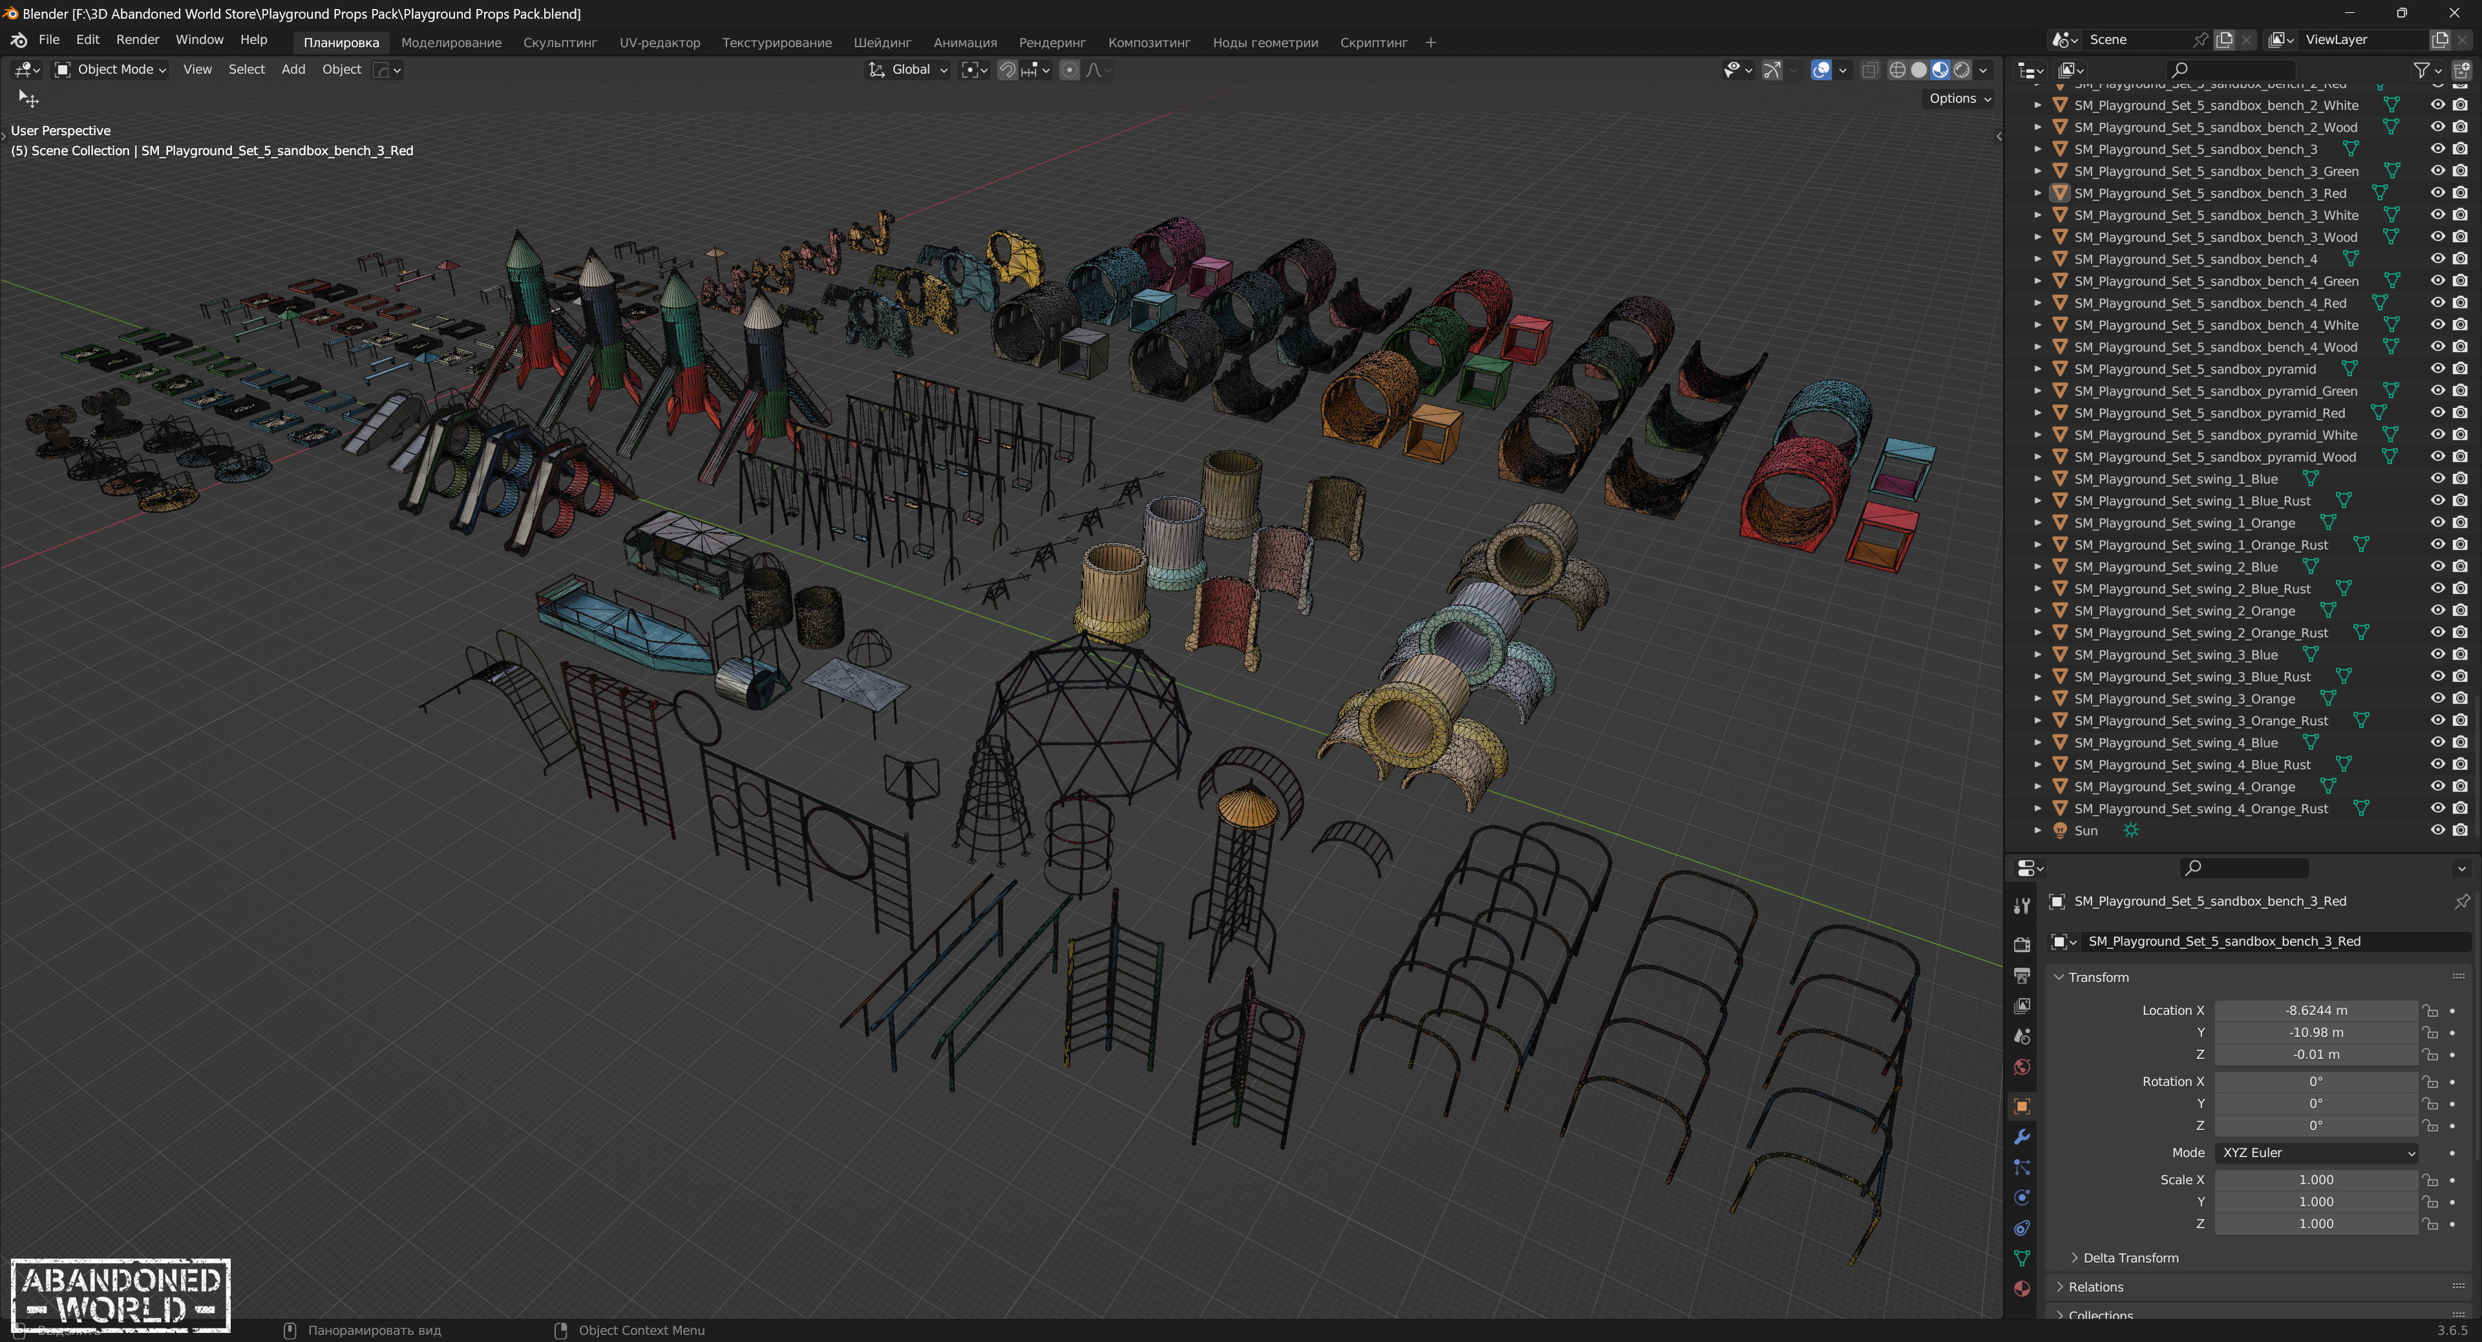The image size is (2482, 1342).
Task: Switch to Скриптинг workspace tab
Action: pyautogui.click(x=1373, y=43)
